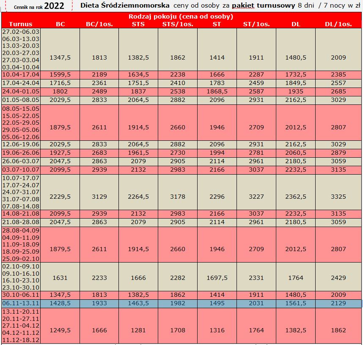The image size is (363, 345).
Task: Select ST/1os. price 2031 in row 06.11-13.11
Action: click(256, 303)
